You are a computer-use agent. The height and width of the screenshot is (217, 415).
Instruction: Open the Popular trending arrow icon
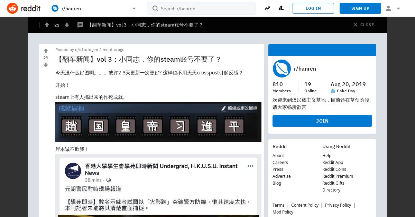tap(267, 8)
